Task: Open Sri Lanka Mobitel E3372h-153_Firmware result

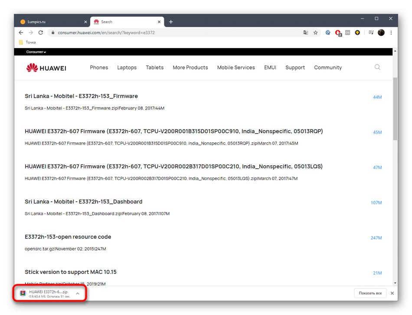Action: point(81,96)
